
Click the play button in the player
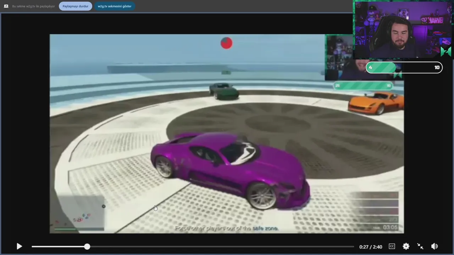click(x=19, y=246)
